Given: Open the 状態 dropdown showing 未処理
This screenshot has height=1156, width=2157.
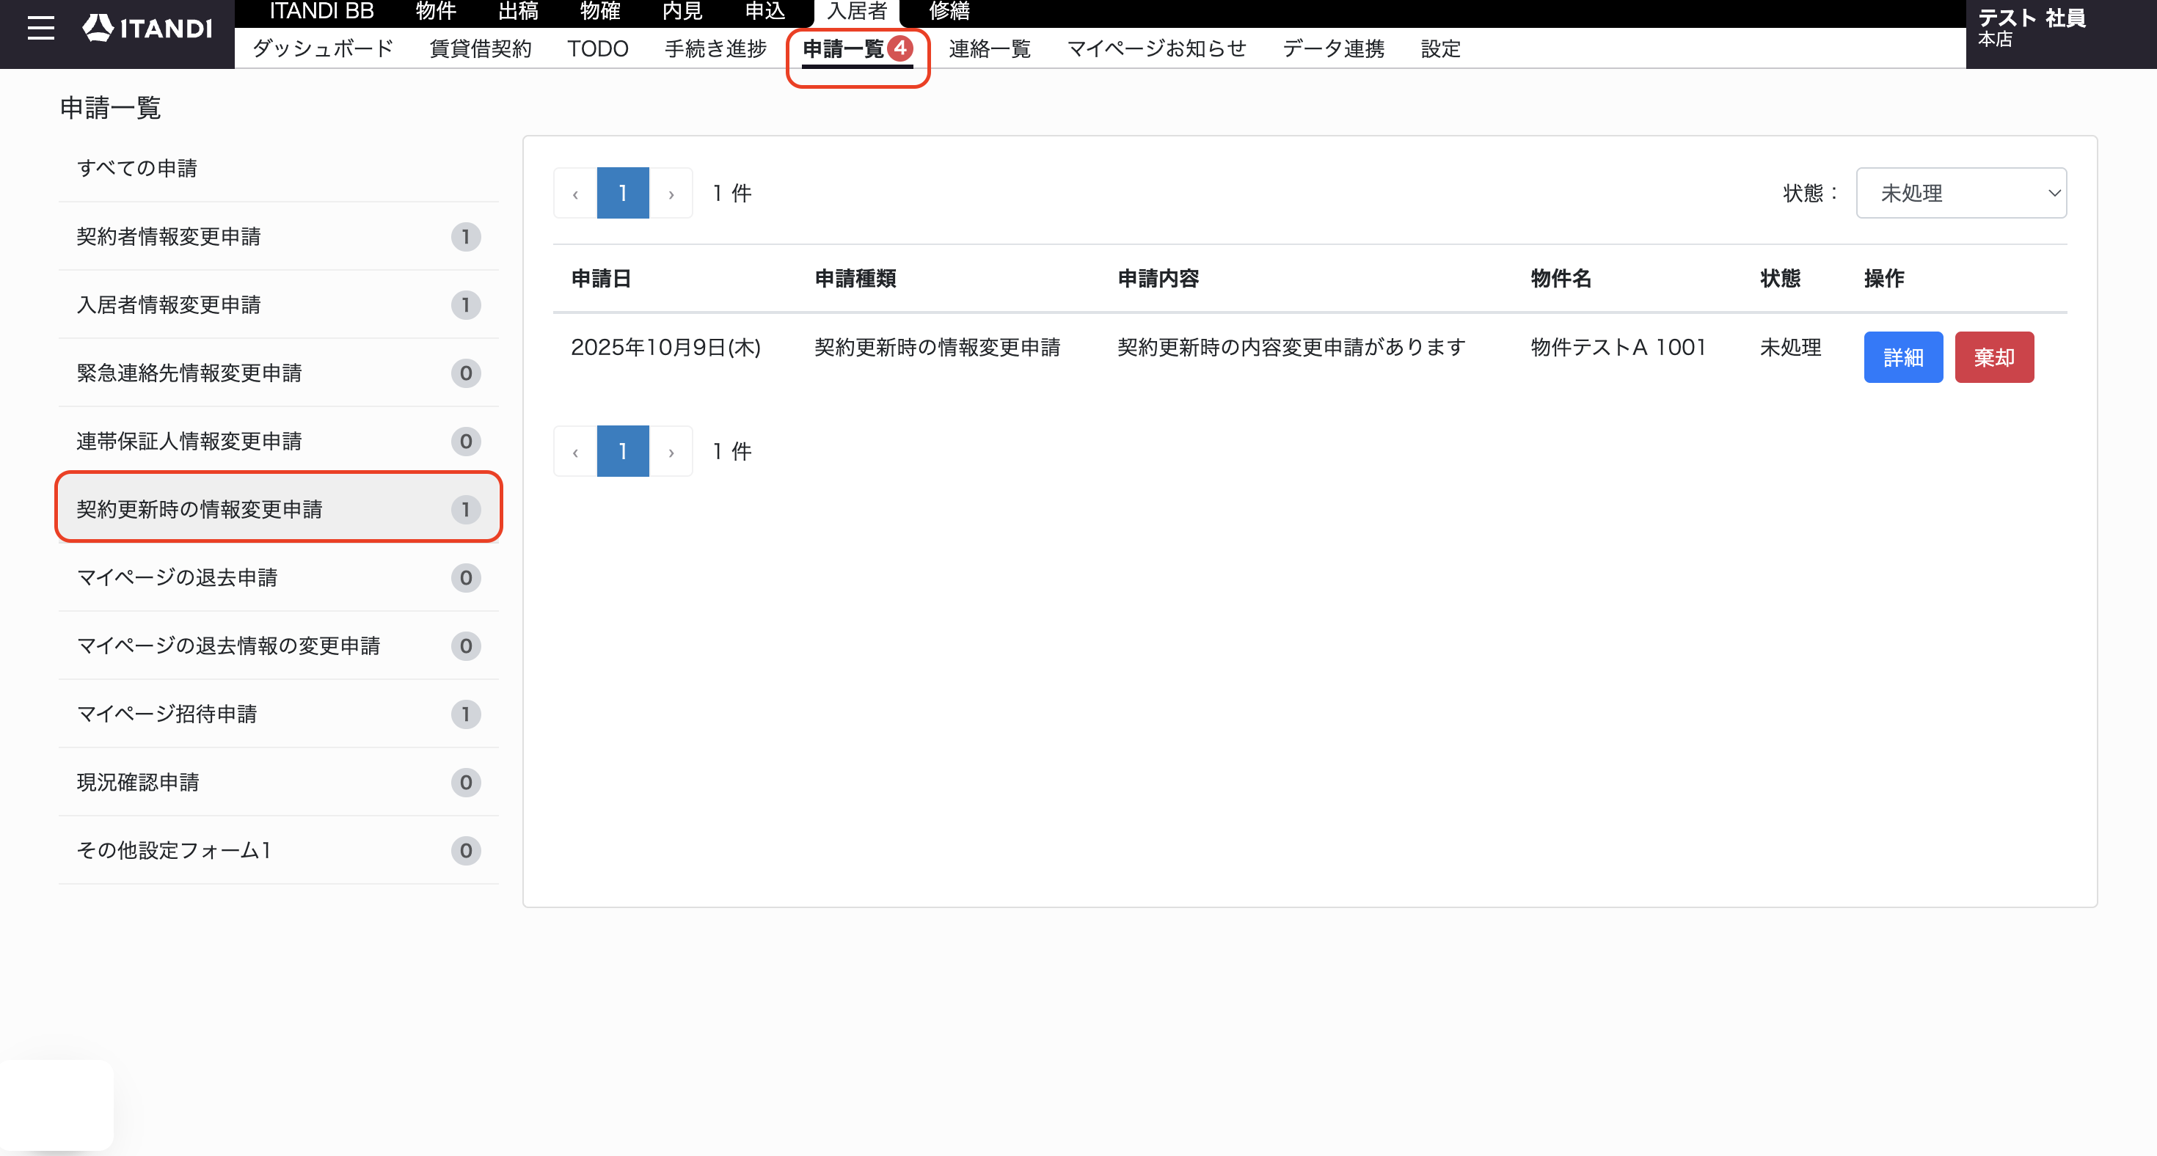Looking at the screenshot, I should [x=1961, y=194].
